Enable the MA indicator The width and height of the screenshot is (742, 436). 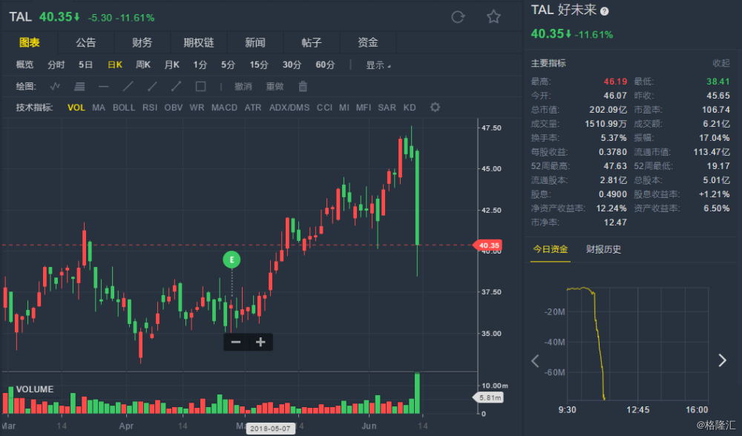coord(99,108)
